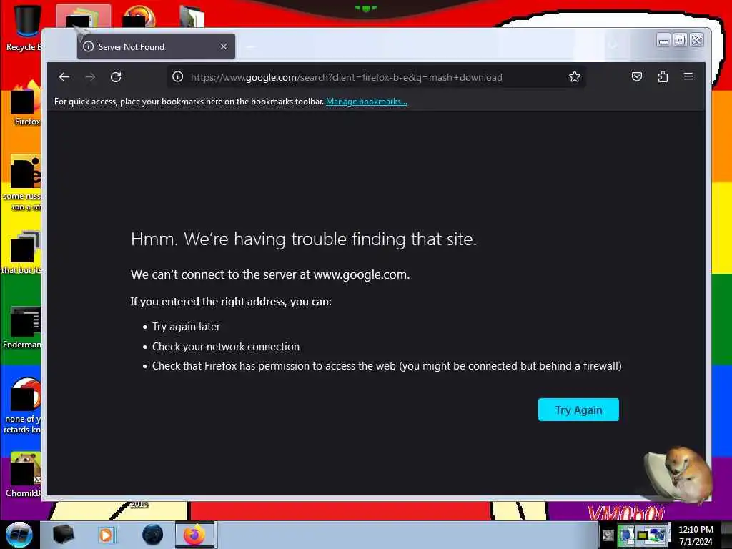Viewport: 732px width, 549px height.
Task: Close the Firefox window
Action: pos(696,40)
